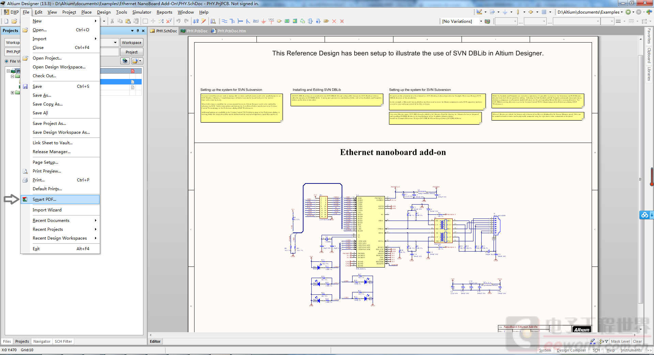Click the Instruments status bar button
The width and height of the screenshot is (654, 355).
631,350
